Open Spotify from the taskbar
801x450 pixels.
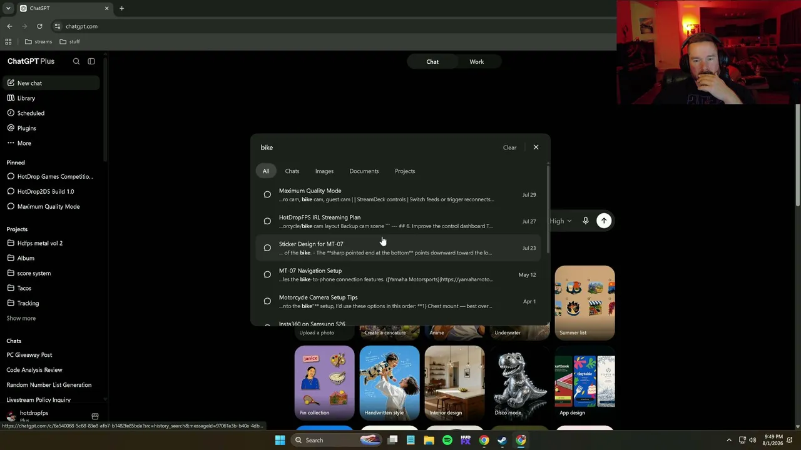(x=447, y=440)
